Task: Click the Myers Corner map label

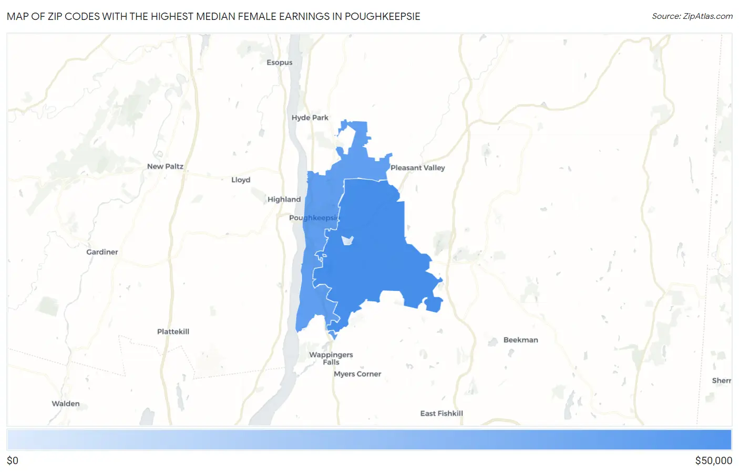Action: point(357,374)
